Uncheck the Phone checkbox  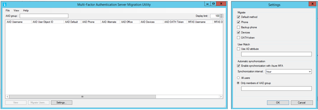click(239, 22)
